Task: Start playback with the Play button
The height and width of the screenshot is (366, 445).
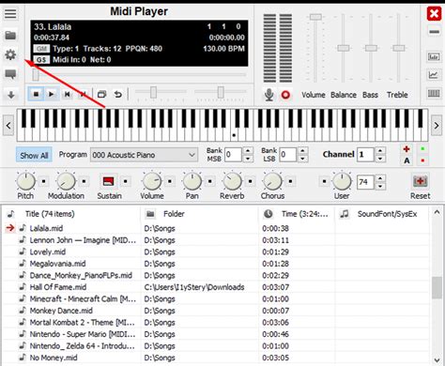Action: point(51,94)
